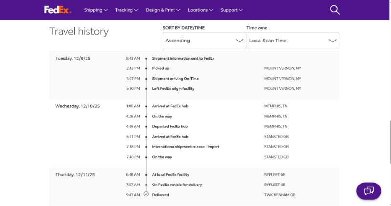Click the Travel history heading
Screen dimensions: 391x206
(79, 31)
